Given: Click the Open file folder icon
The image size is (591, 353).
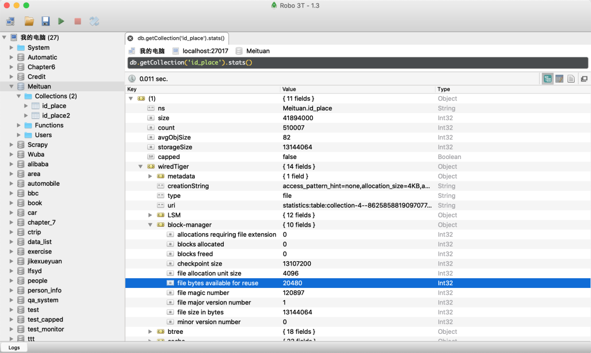Looking at the screenshot, I should 29,21.
